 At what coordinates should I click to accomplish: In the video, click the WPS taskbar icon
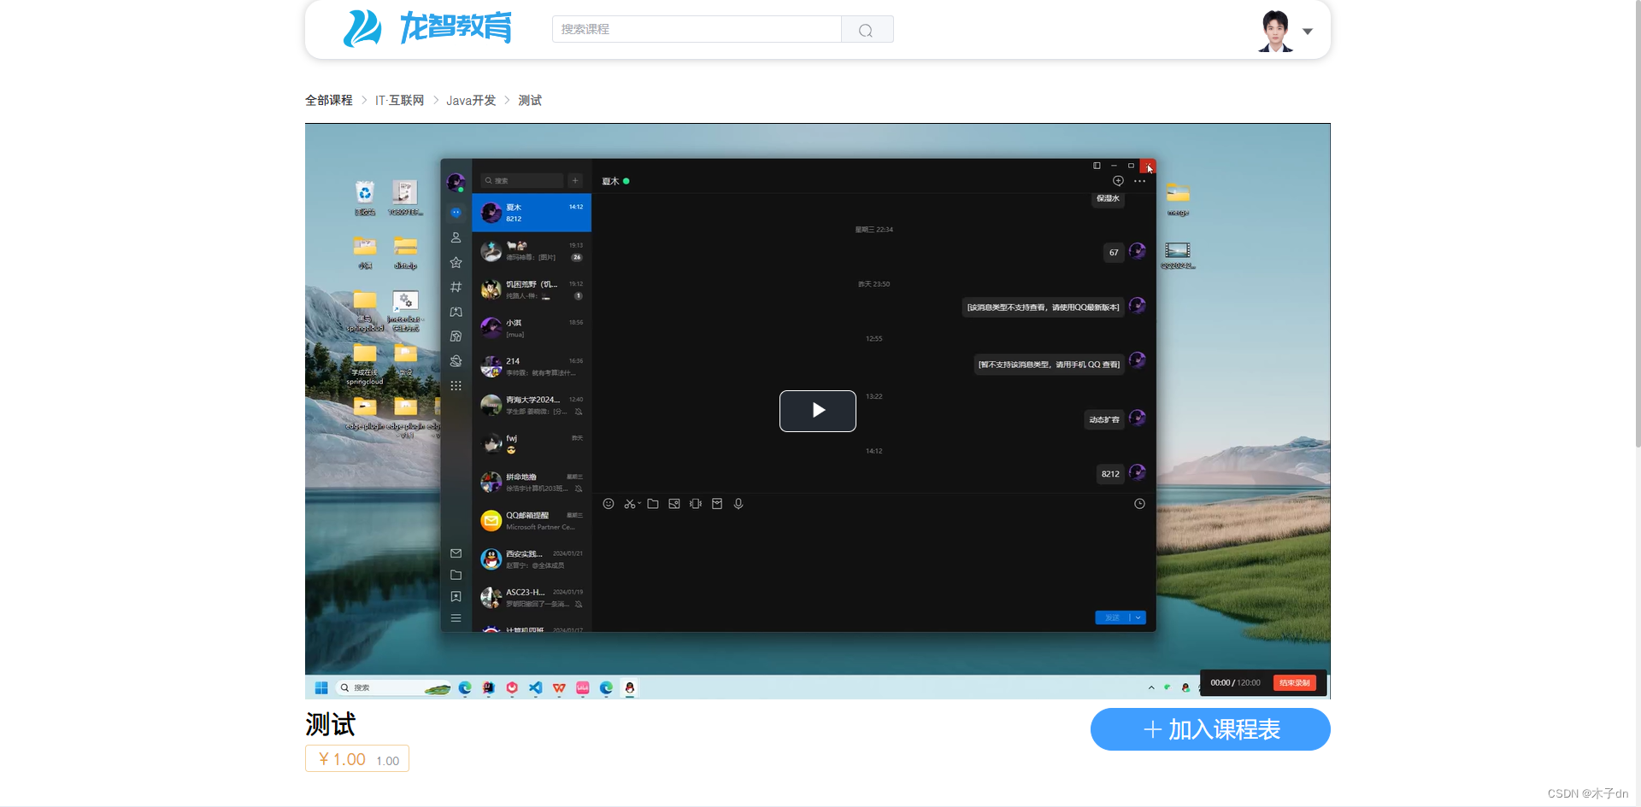tap(559, 687)
